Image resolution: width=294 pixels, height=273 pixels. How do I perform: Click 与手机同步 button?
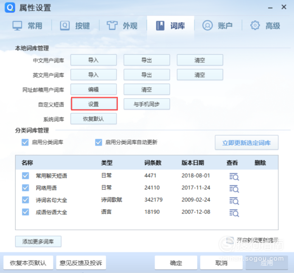[x=147, y=104]
